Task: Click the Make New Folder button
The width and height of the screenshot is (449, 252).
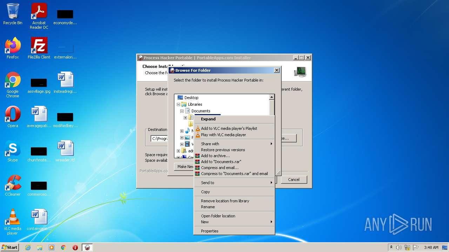Action: point(184,167)
